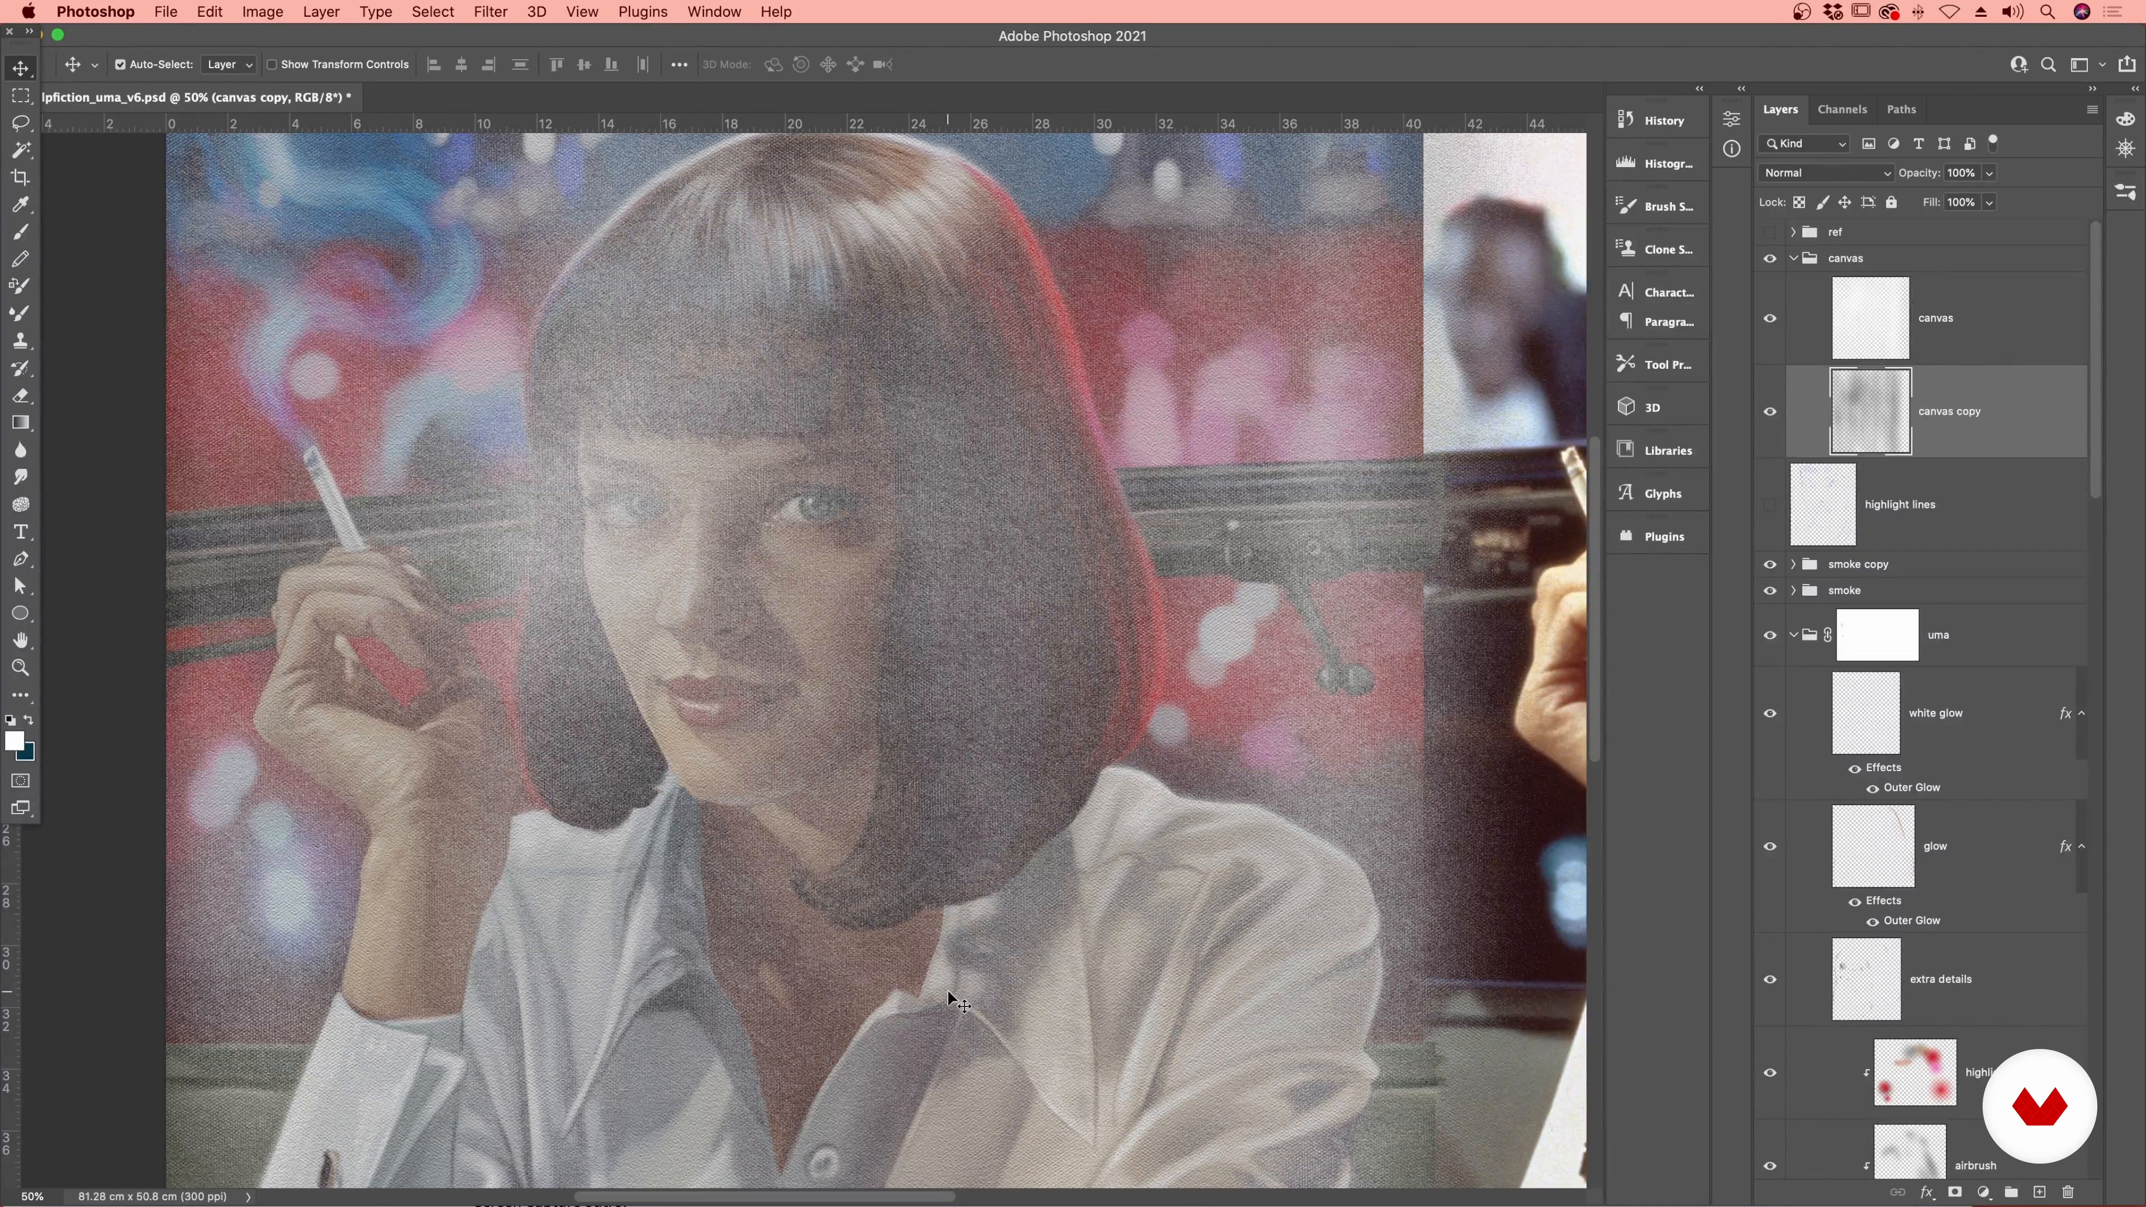Switch to the Channels tab
The image size is (2146, 1207).
pyautogui.click(x=1842, y=109)
